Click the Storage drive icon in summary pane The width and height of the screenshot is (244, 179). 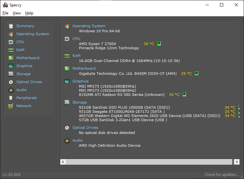[x=67, y=102]
